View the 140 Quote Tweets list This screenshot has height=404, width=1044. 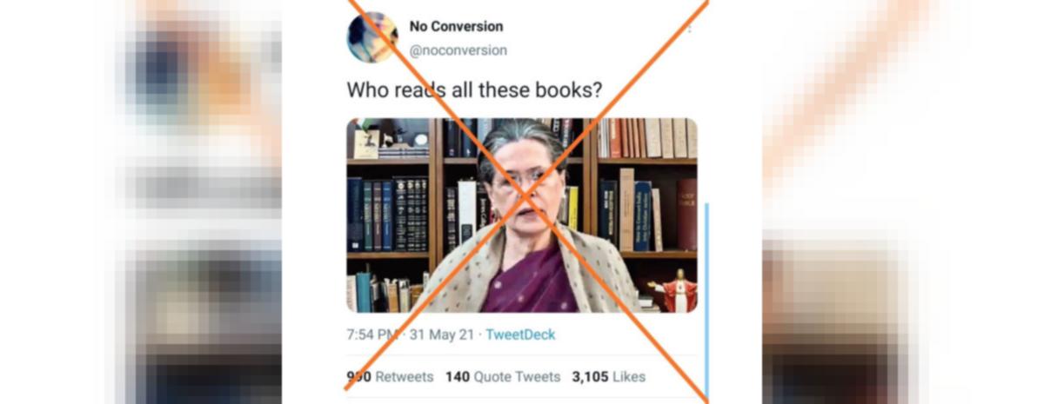point(503,377)
